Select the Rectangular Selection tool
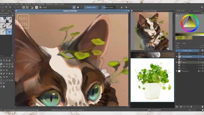The width and height of the screenshot is (204, 115). click(1, 80)
